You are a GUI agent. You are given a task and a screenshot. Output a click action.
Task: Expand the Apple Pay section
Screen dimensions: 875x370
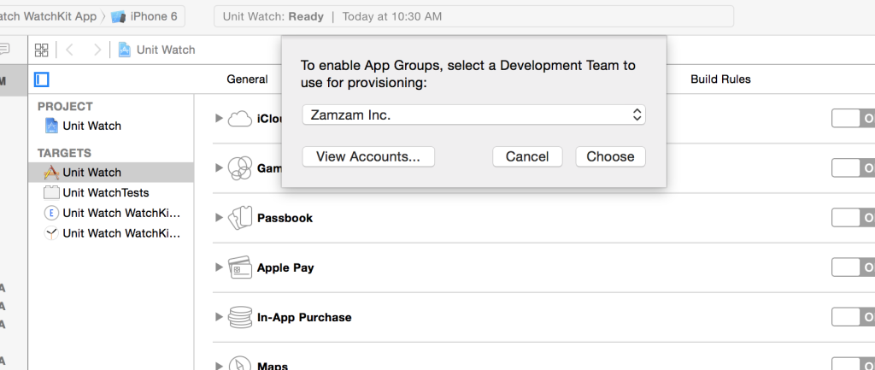click(x=219, y=267)
